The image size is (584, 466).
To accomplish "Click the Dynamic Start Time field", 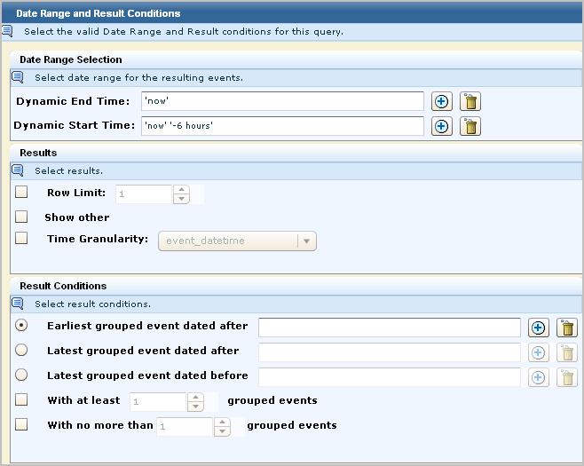I will [x=283, y=126].
